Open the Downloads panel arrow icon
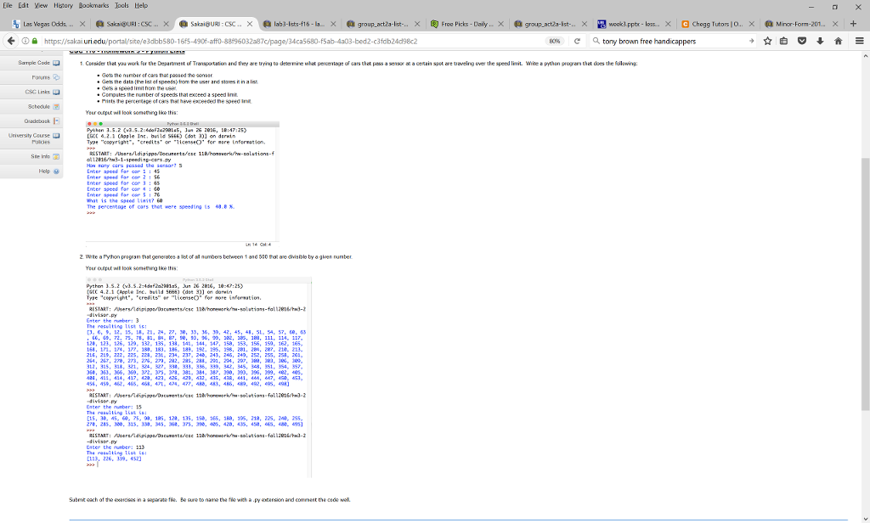The image size is (870, 523). (820, 39)
